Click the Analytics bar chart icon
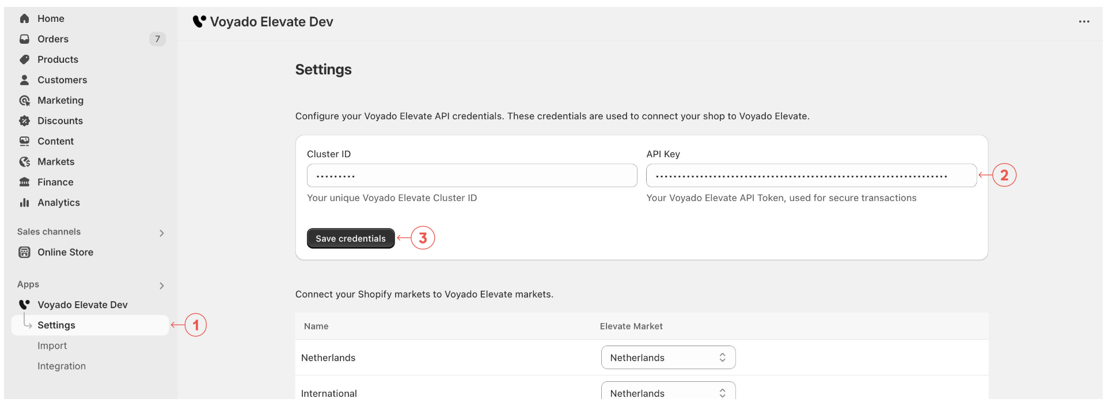The width and height of the screenshot is (1108, 402). pyautogui.click(x=24, y=203)
